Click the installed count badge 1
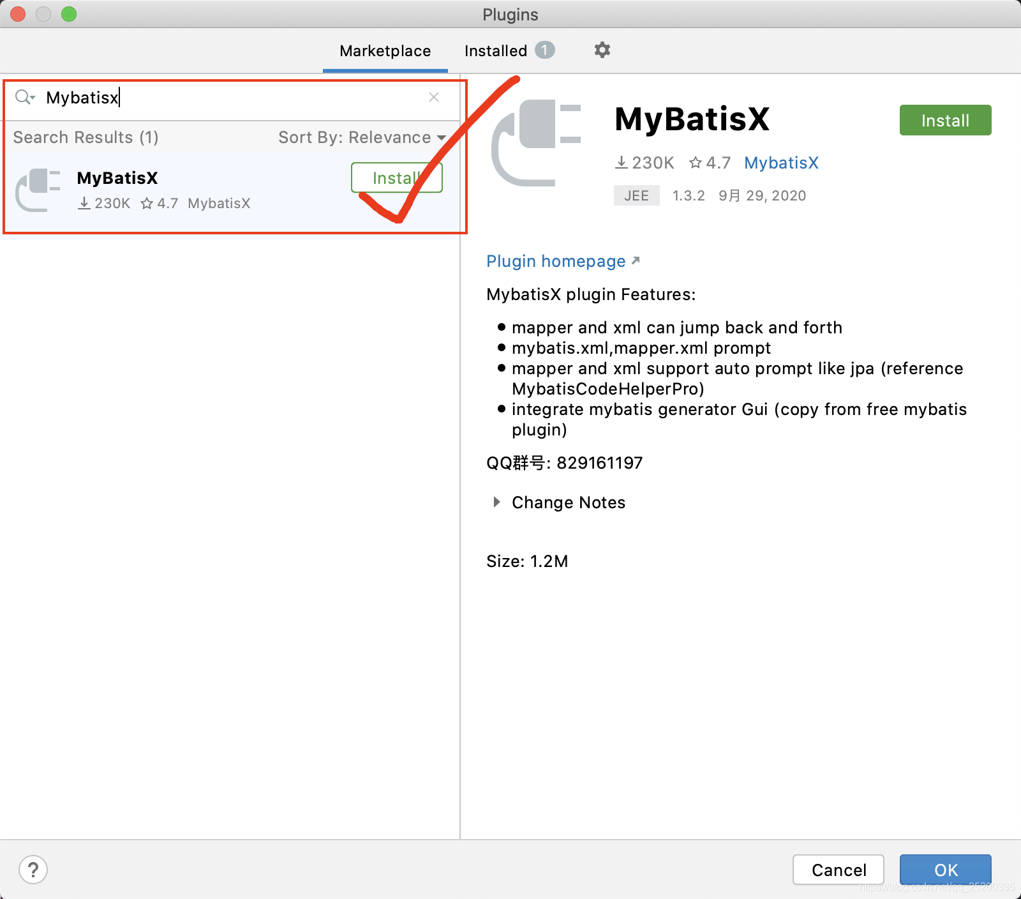 point(544,50)
